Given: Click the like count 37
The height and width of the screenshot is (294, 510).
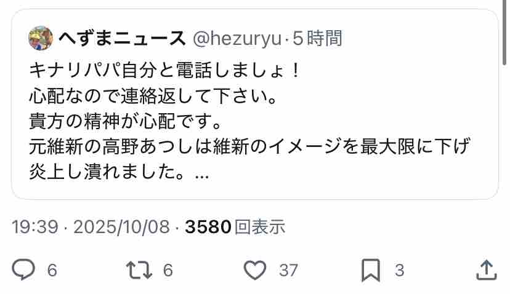Looking at the screenshot, I should click(288, 270).
